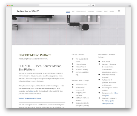Reload the page with the refresh icon
This screenshot has height=116, width=137.
coord(89,5)
